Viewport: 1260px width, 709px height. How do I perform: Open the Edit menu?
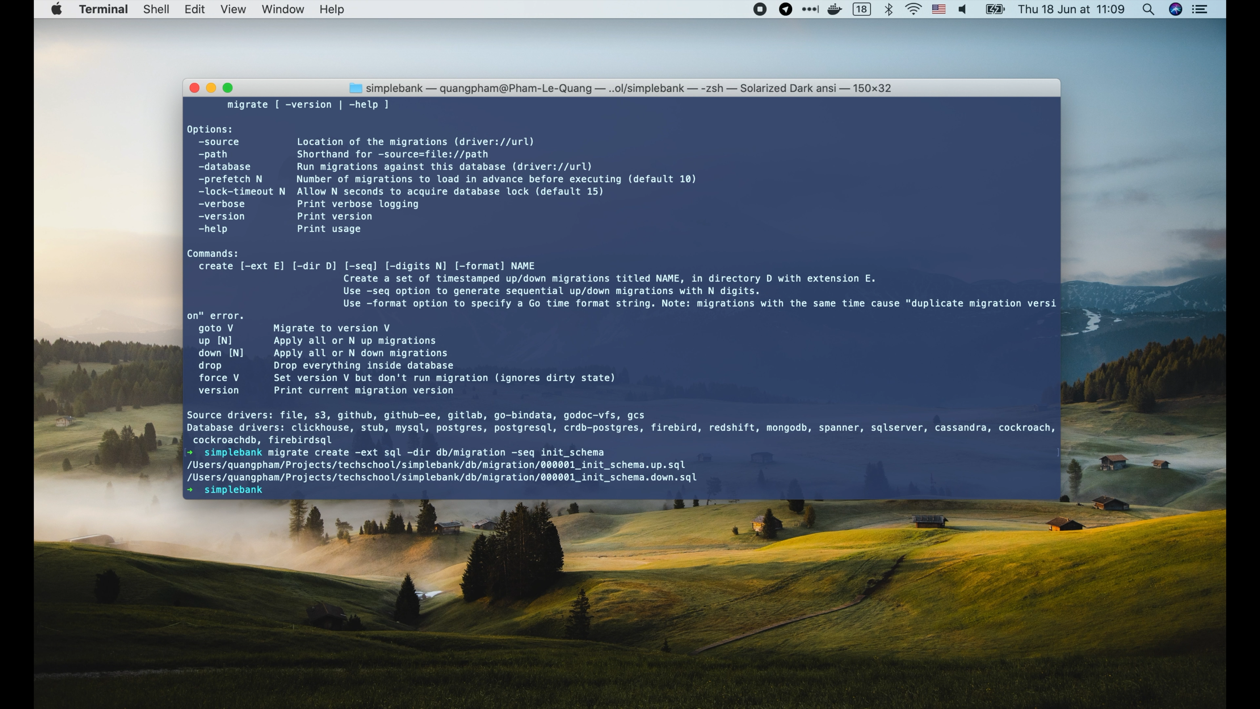(x=194, y=9)
